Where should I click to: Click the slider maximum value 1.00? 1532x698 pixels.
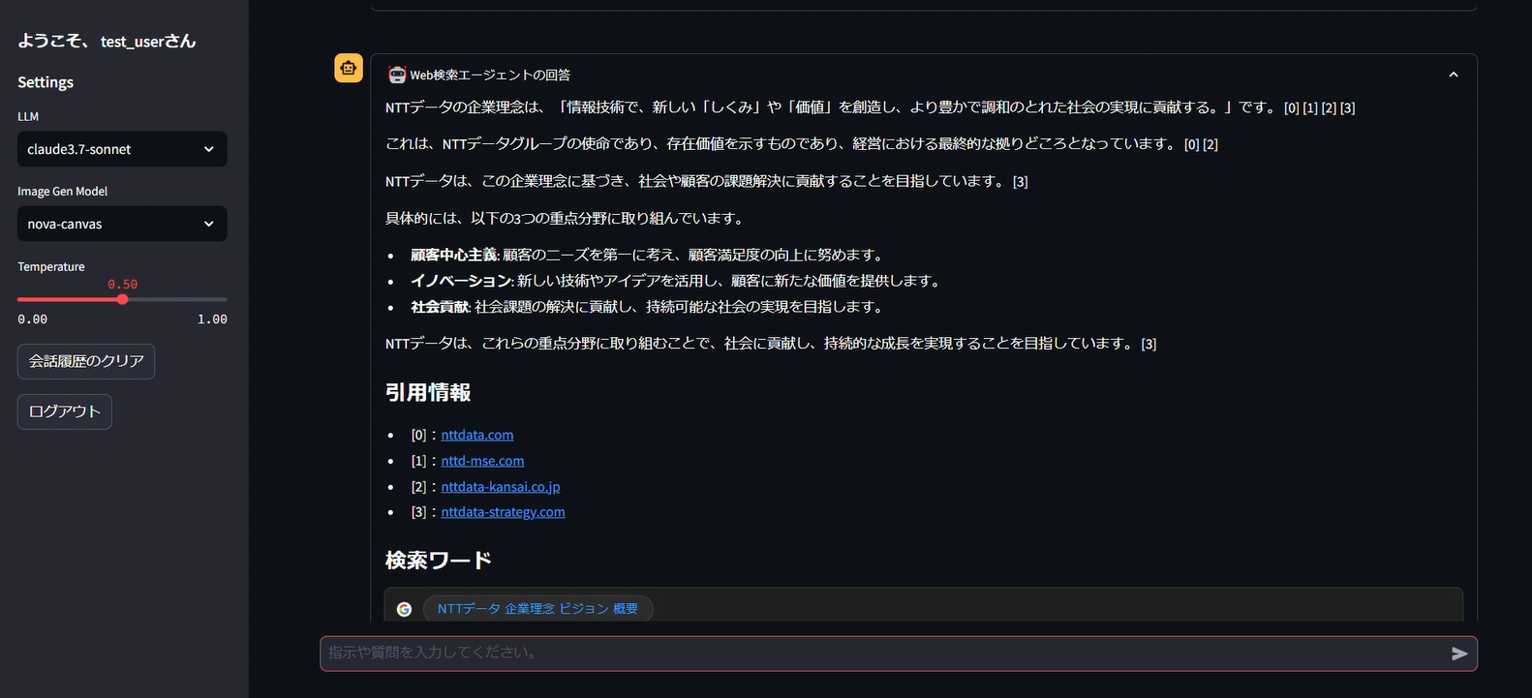tap(212, 319)
